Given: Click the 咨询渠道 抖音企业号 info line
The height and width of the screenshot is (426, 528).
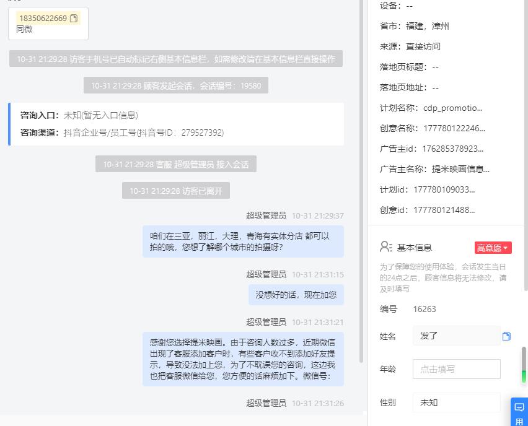Looking at the screenshot, I should pos(122,133).
